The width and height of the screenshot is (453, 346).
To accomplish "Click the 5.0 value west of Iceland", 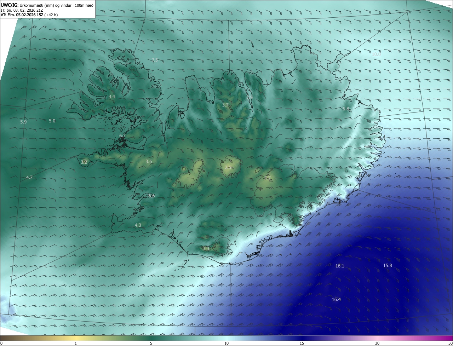I will (x=52, y=121).
